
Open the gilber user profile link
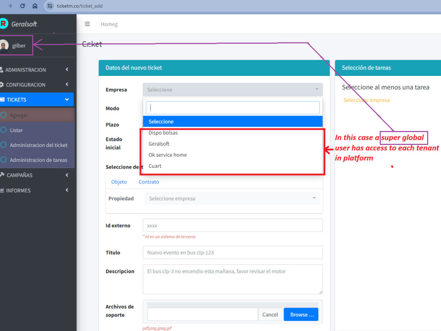pyautogui.click(x=19, y=45)
